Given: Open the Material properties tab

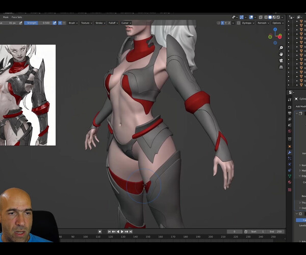Looking at the screenshot, I should [290, 182].
